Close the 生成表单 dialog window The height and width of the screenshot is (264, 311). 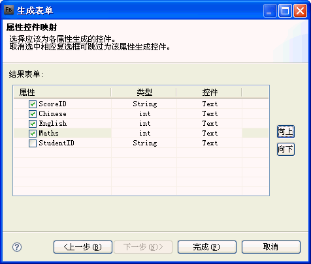pos(300,10)
